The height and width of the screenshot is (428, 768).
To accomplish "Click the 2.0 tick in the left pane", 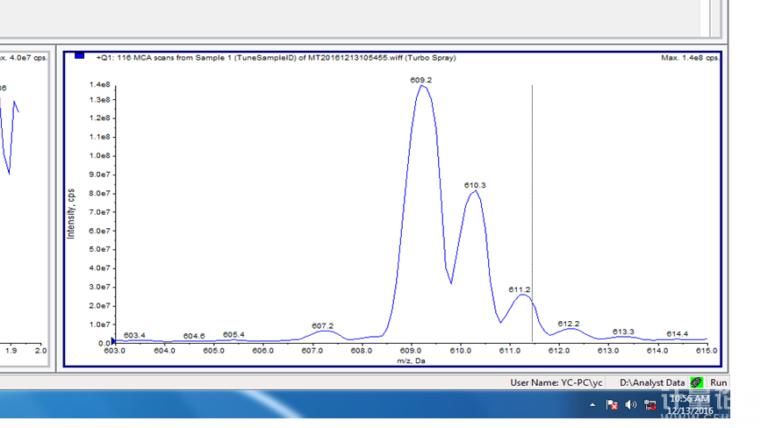I will [x=40, y=350].
